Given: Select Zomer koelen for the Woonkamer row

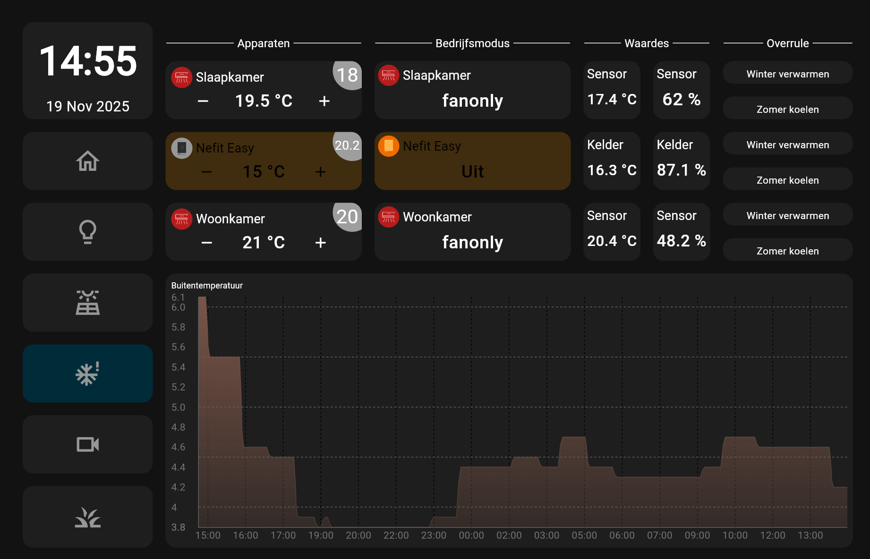Looking at the screenshot, I should point(788,250).
